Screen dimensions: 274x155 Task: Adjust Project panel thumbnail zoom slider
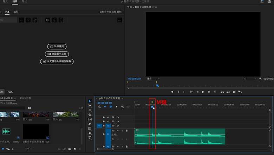pyautogui.click(x=17, y=149)
